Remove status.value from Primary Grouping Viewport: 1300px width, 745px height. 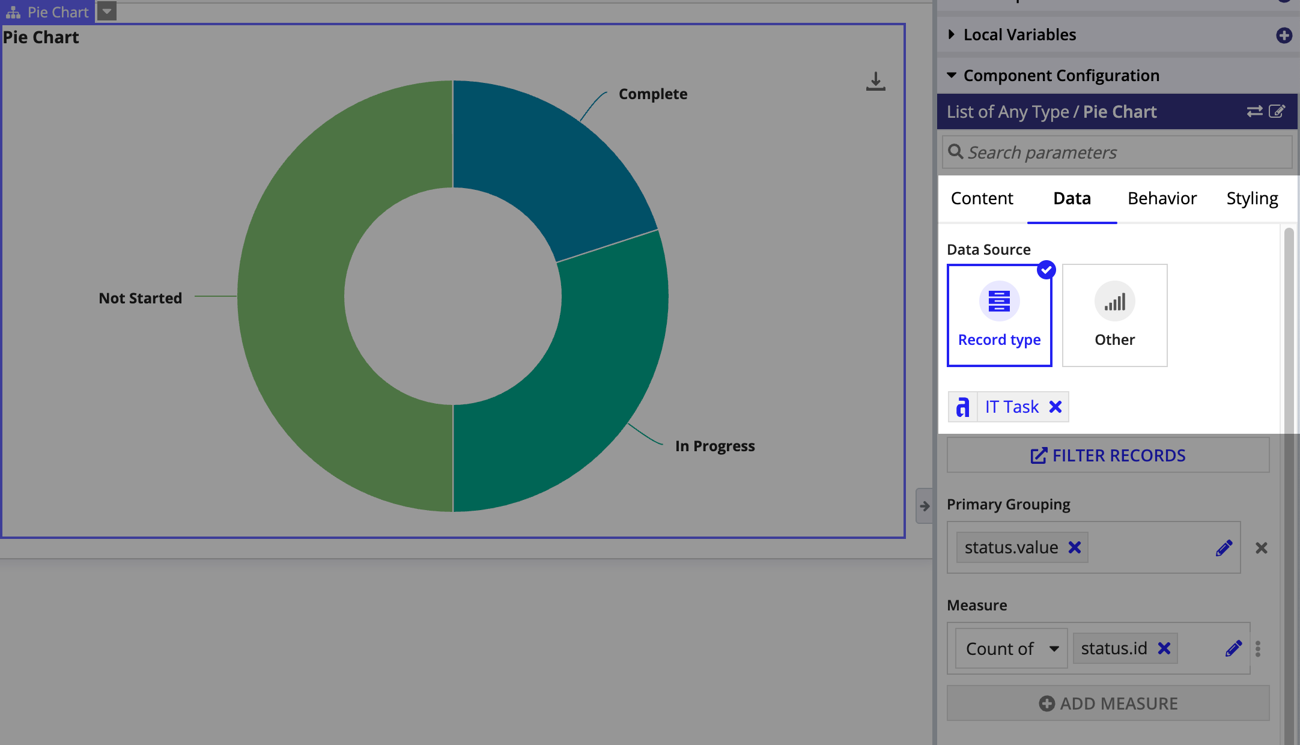click(x=1075, y=547)
